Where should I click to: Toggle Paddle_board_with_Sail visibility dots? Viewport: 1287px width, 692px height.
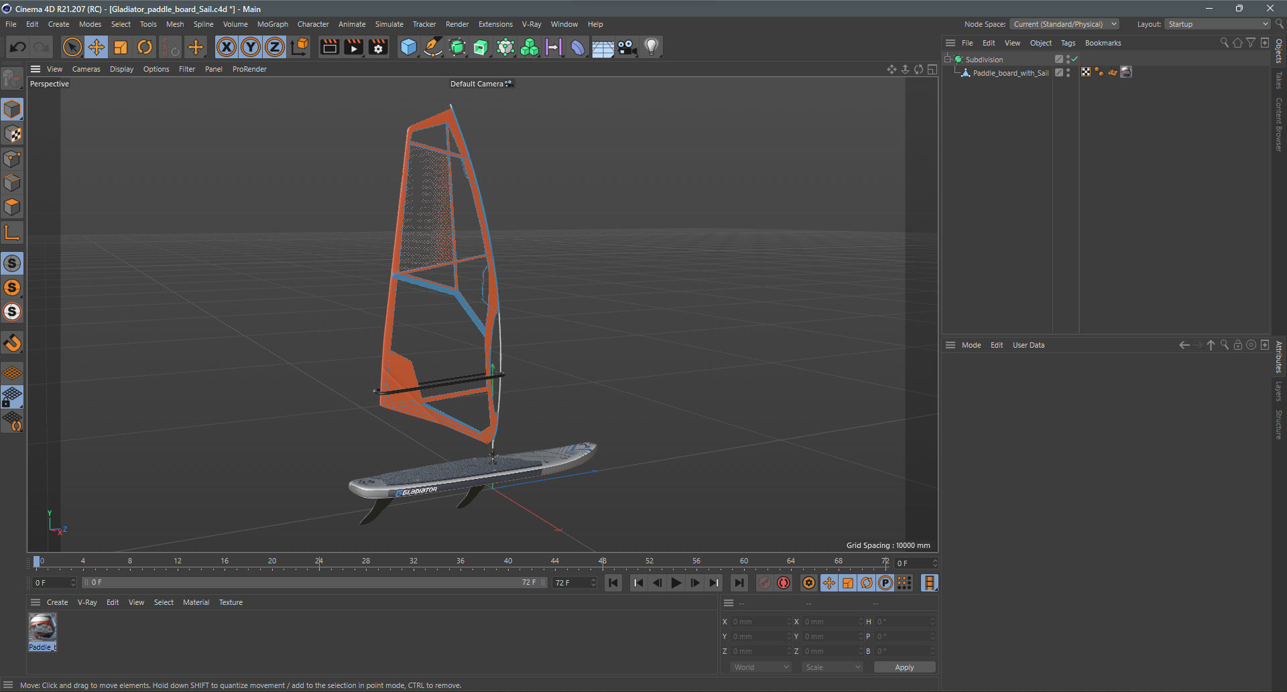click(x=1068, y=72)
